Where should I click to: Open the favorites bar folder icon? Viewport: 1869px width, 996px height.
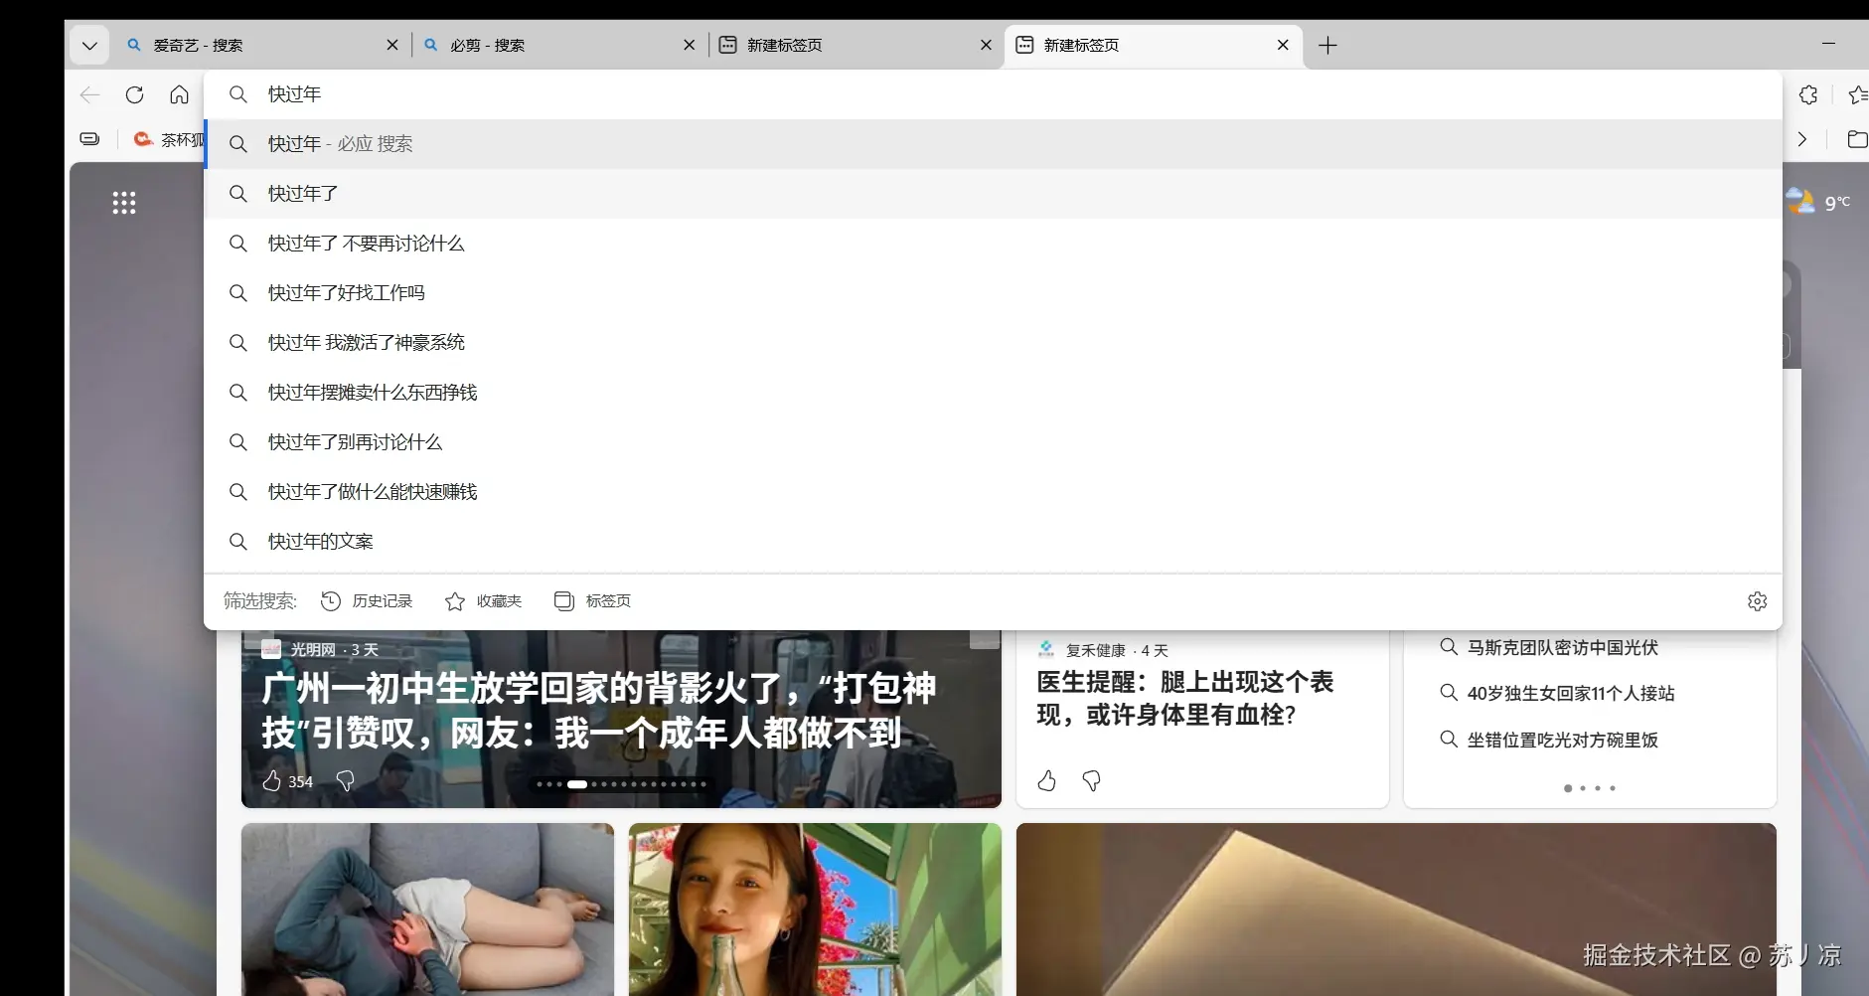(x=1856, y=140)
